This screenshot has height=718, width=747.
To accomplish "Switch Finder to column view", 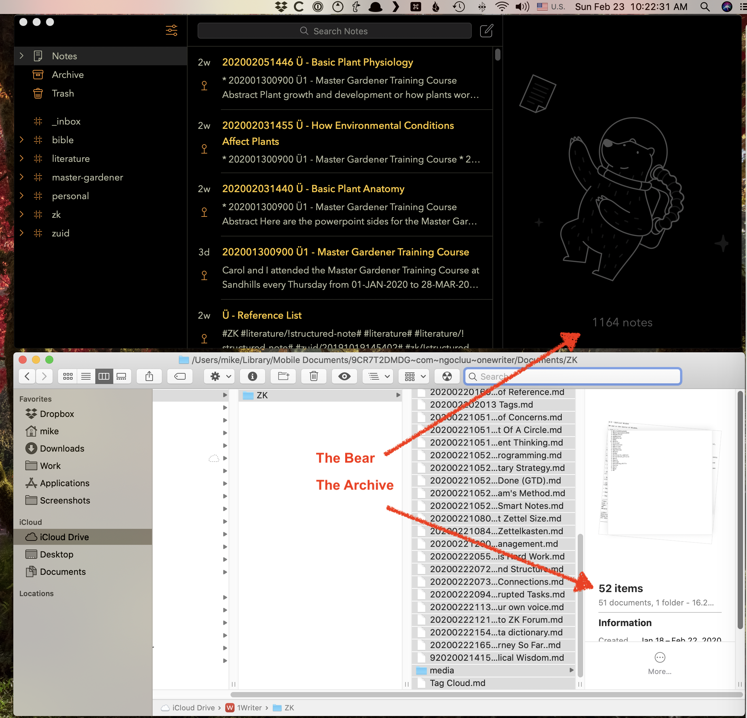I will click(x=104, y=376).
